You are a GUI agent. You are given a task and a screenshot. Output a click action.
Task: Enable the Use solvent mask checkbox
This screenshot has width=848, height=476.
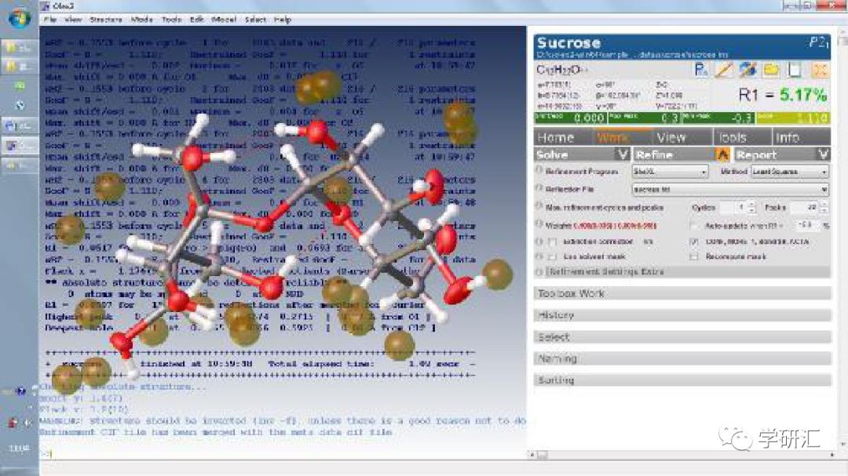(x=552, y=256)
